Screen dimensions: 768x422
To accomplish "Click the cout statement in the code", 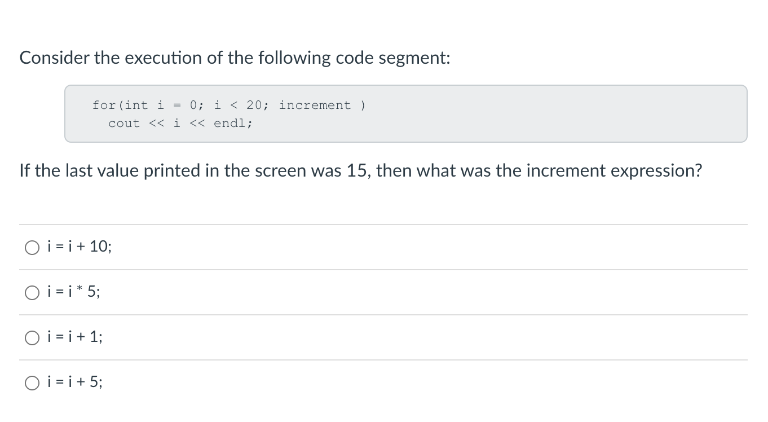I will pyautogui.click(x=180, y=123).
